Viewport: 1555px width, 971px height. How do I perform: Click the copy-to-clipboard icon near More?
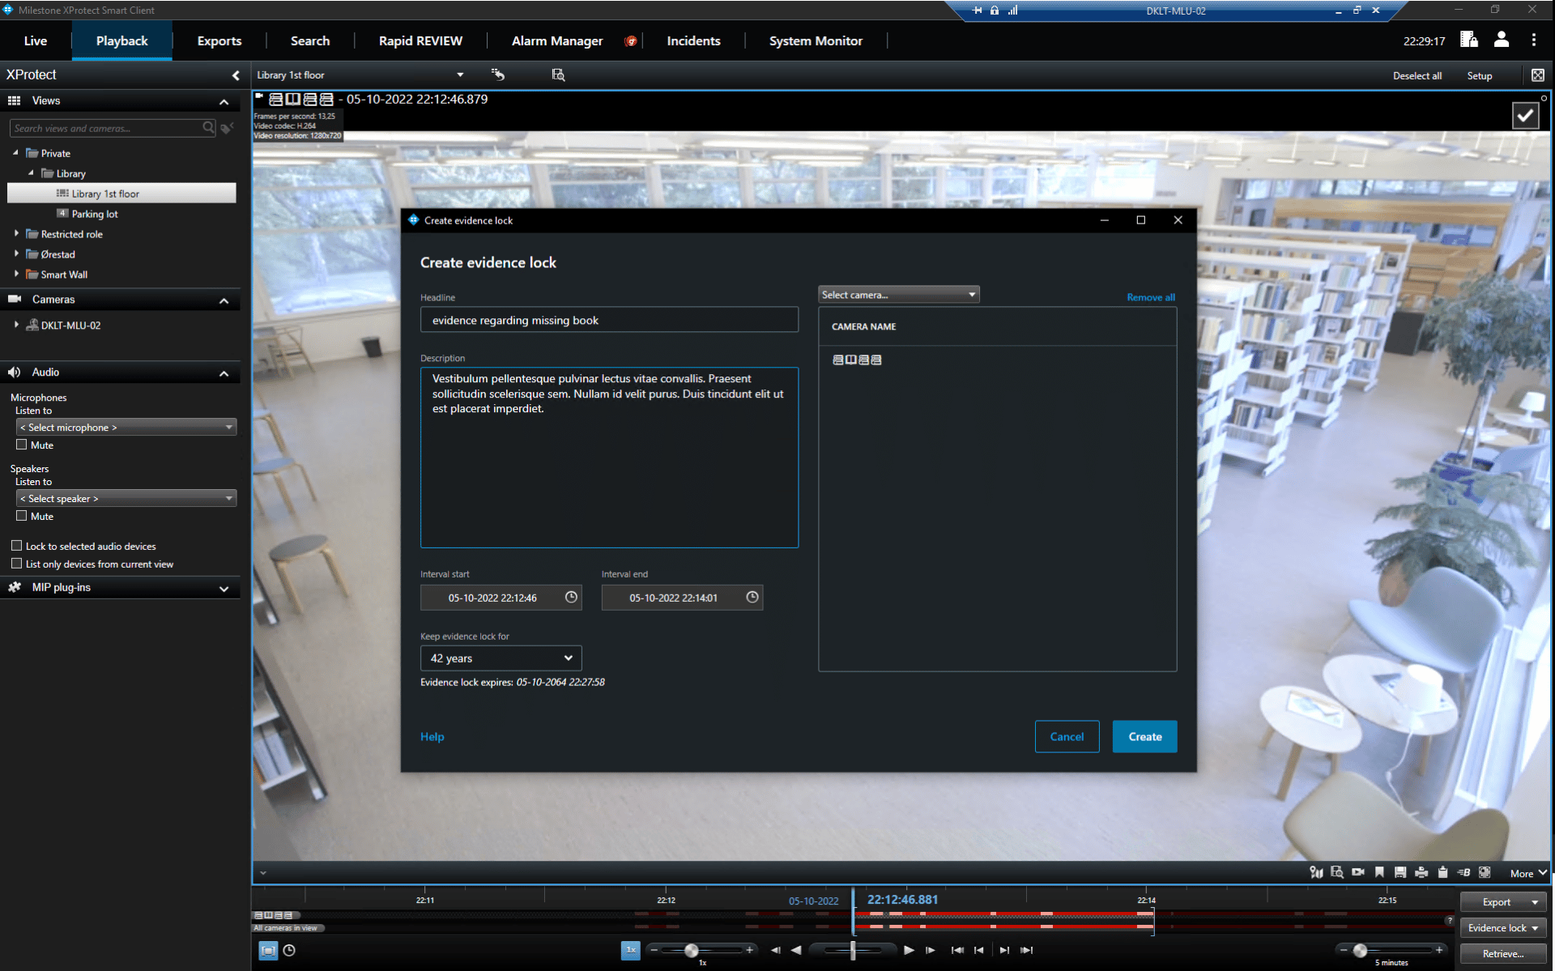click(x=1442, y=872)
